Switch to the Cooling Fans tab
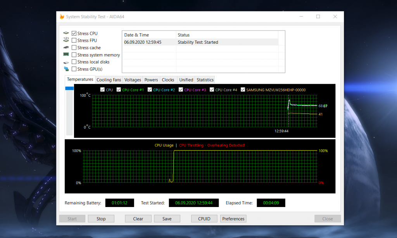This screenshot has width=397, height=238. click(x=109, y=80)
